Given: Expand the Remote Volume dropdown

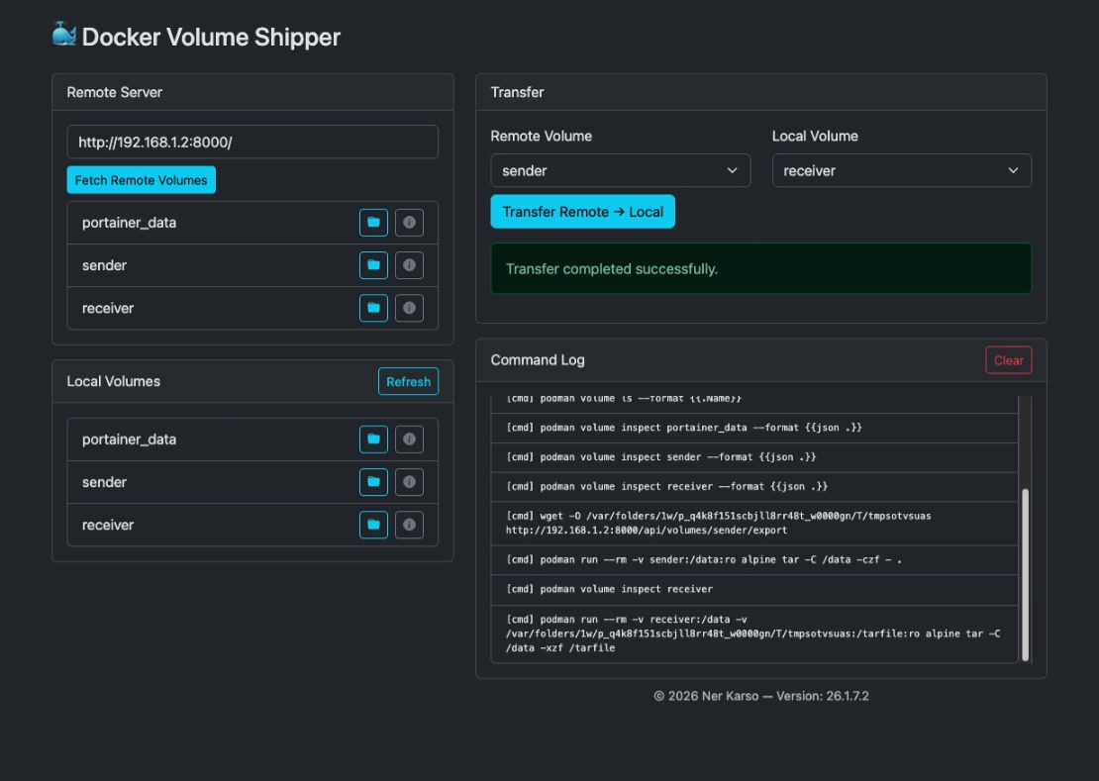Looking at the screenshot, I should coord(620,170).
